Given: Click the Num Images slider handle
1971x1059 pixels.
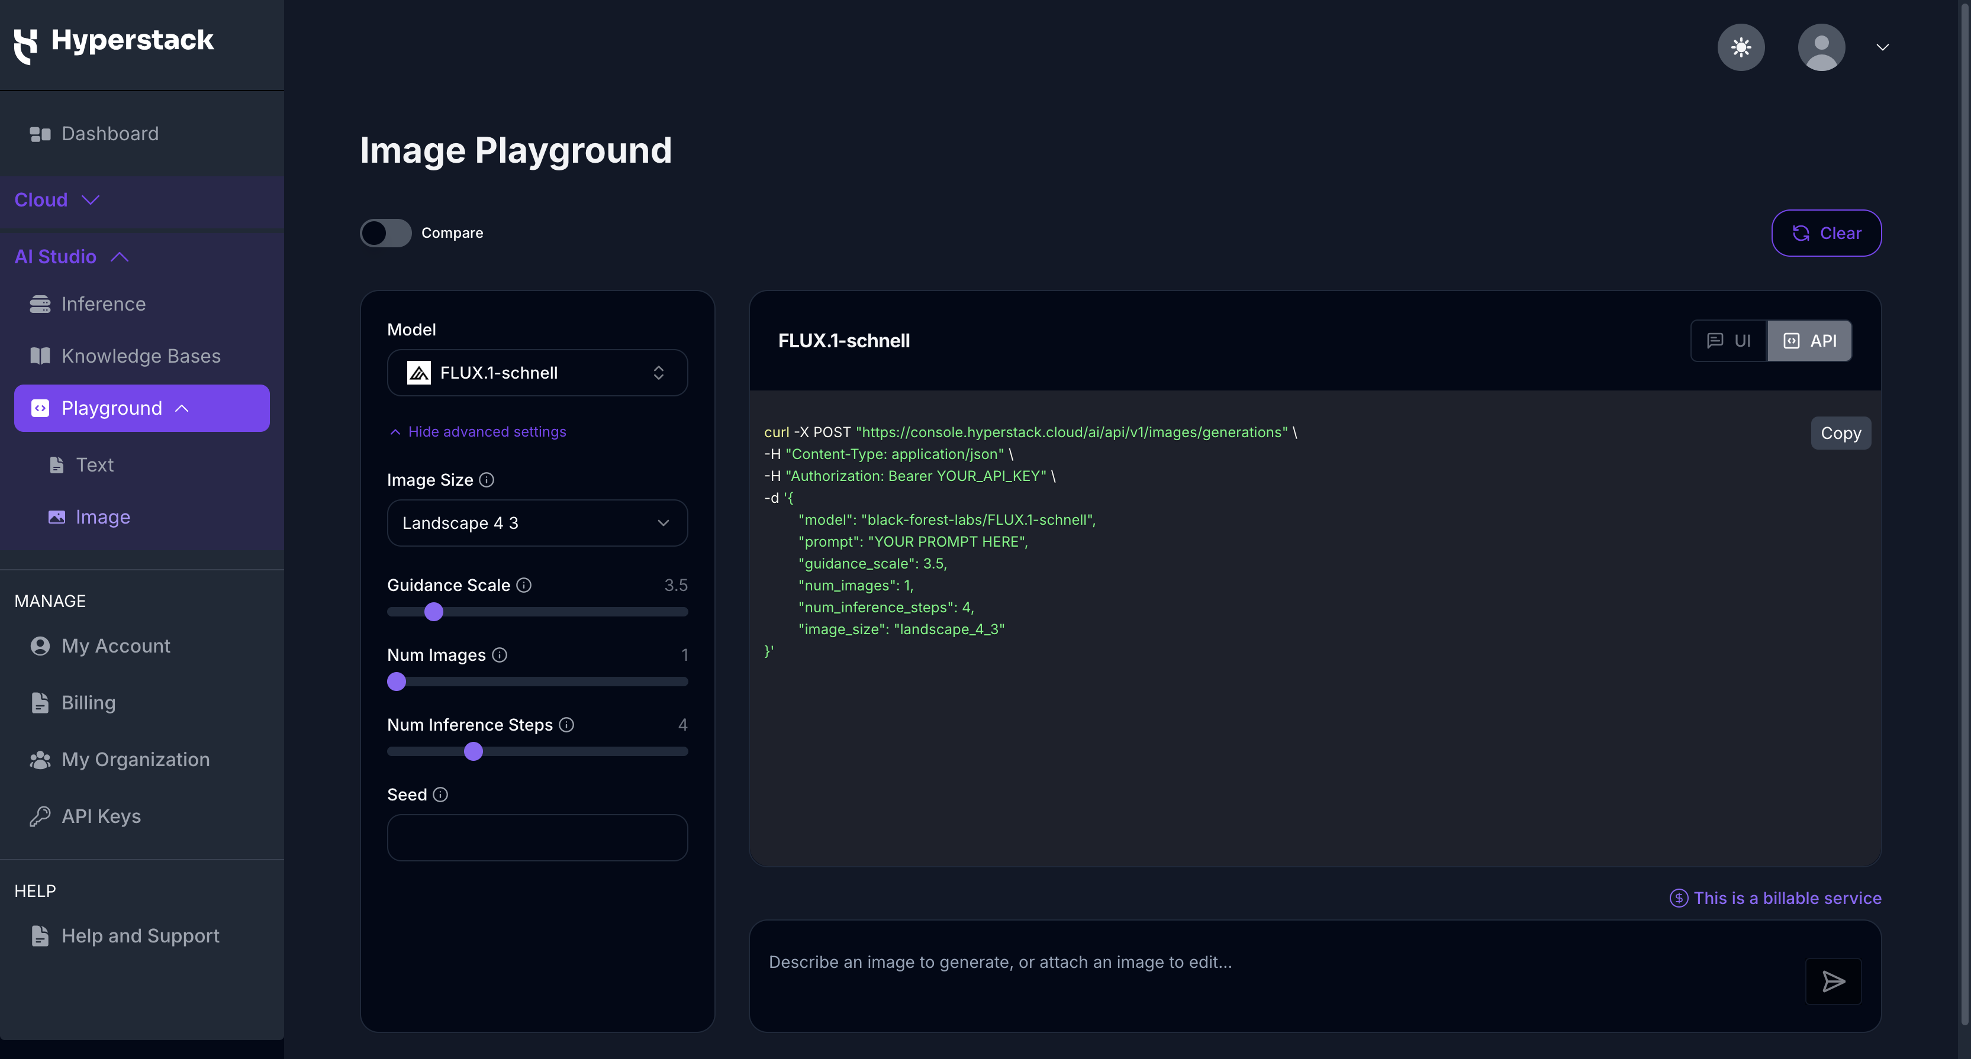Looking at the screenshot, I should pos(397,682).
